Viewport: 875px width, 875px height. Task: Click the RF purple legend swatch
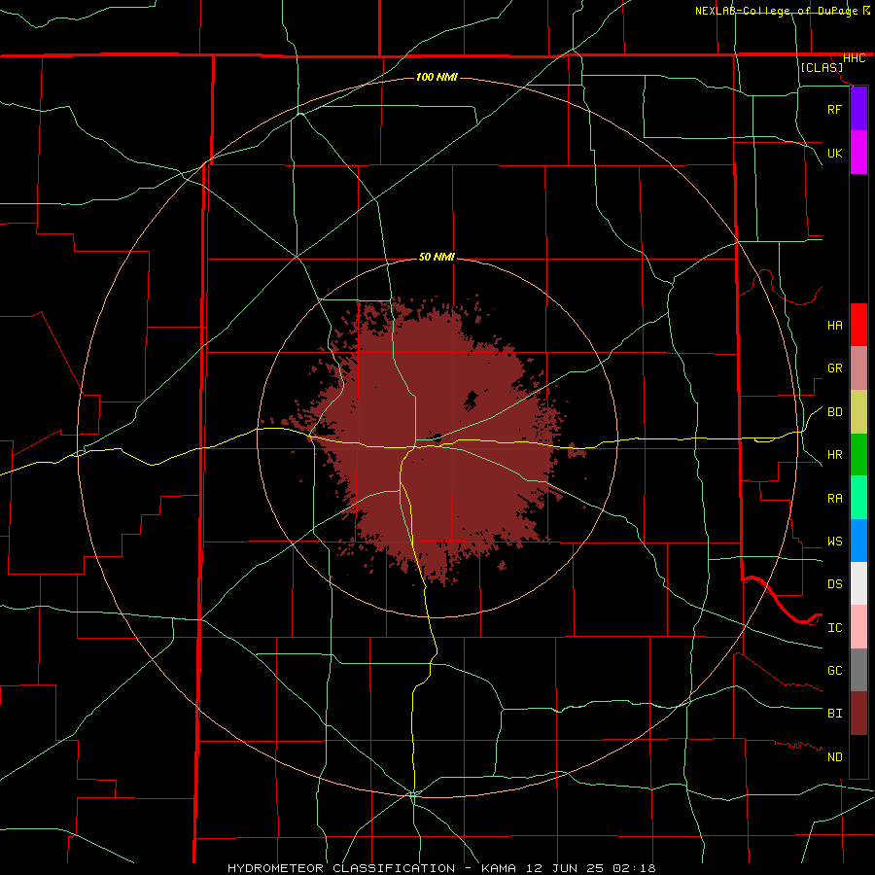coord(858,109)
